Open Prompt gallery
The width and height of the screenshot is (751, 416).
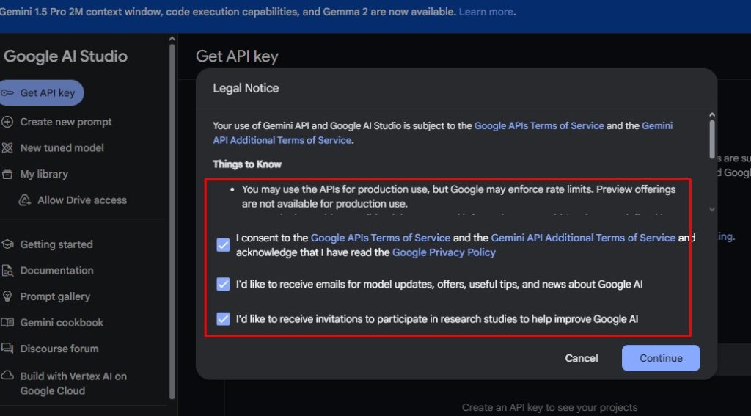(55, 296)
